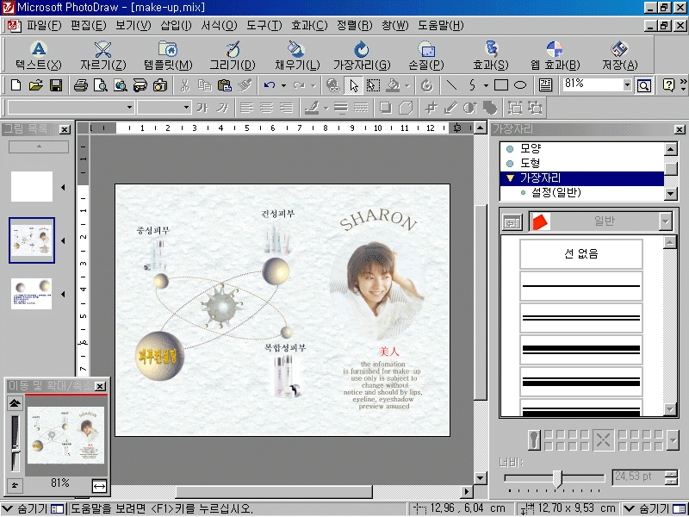Open the 그리기(D) draw tool
Screen dimensions: 689x517
coord(233,56)
